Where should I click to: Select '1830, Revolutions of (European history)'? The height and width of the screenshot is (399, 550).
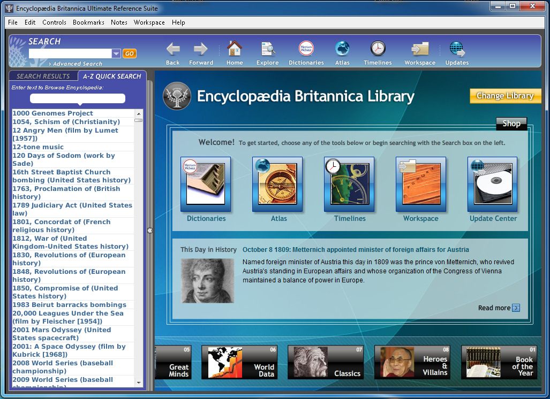[x=73, y=259]
